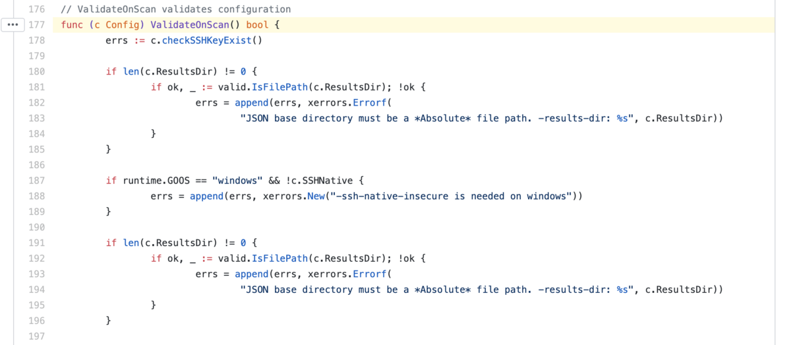Click checkSSHKeyExist call on line 178
The width and height of the screenshot is (791, 345).
pyautogui.click(x=206, y=40)
